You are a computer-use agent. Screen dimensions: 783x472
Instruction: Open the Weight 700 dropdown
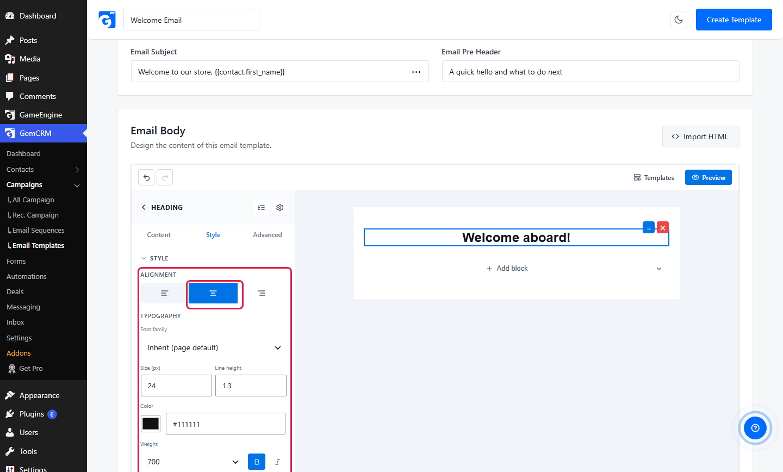pos(192,462)
